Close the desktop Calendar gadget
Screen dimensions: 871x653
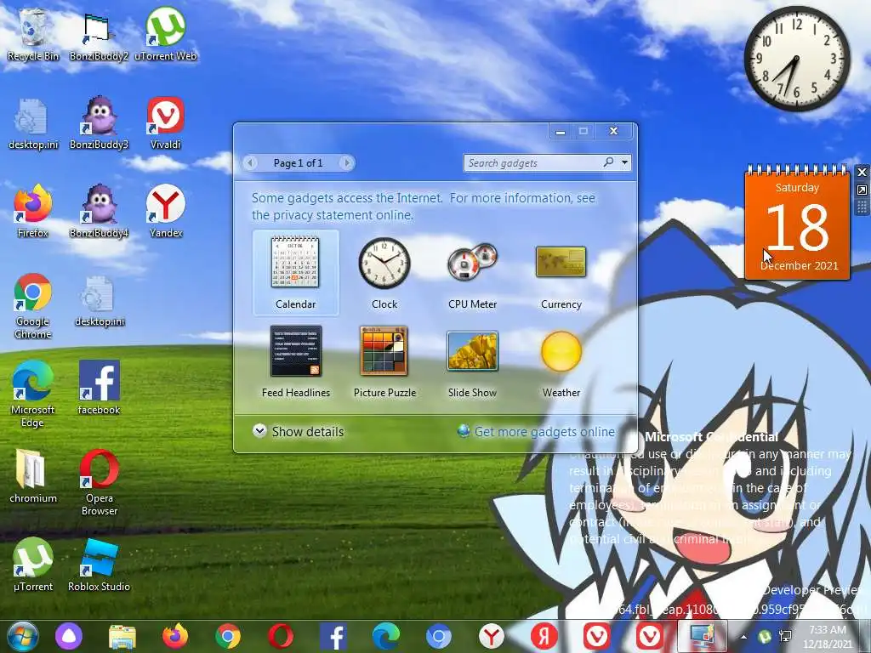pos(862,172)
